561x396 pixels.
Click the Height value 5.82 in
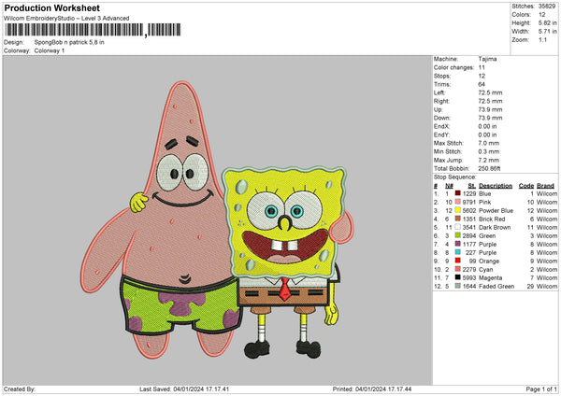pos(548,22)
